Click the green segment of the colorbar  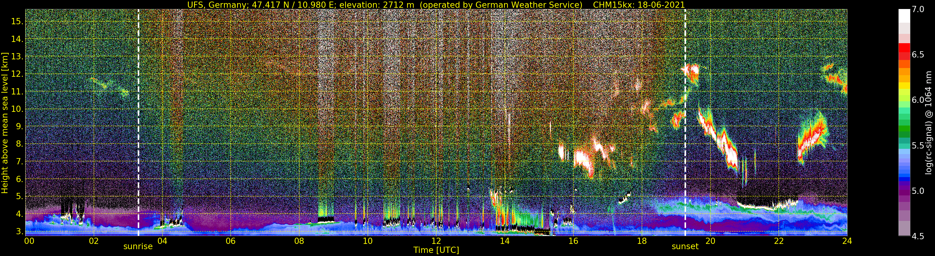coord(904,129)
